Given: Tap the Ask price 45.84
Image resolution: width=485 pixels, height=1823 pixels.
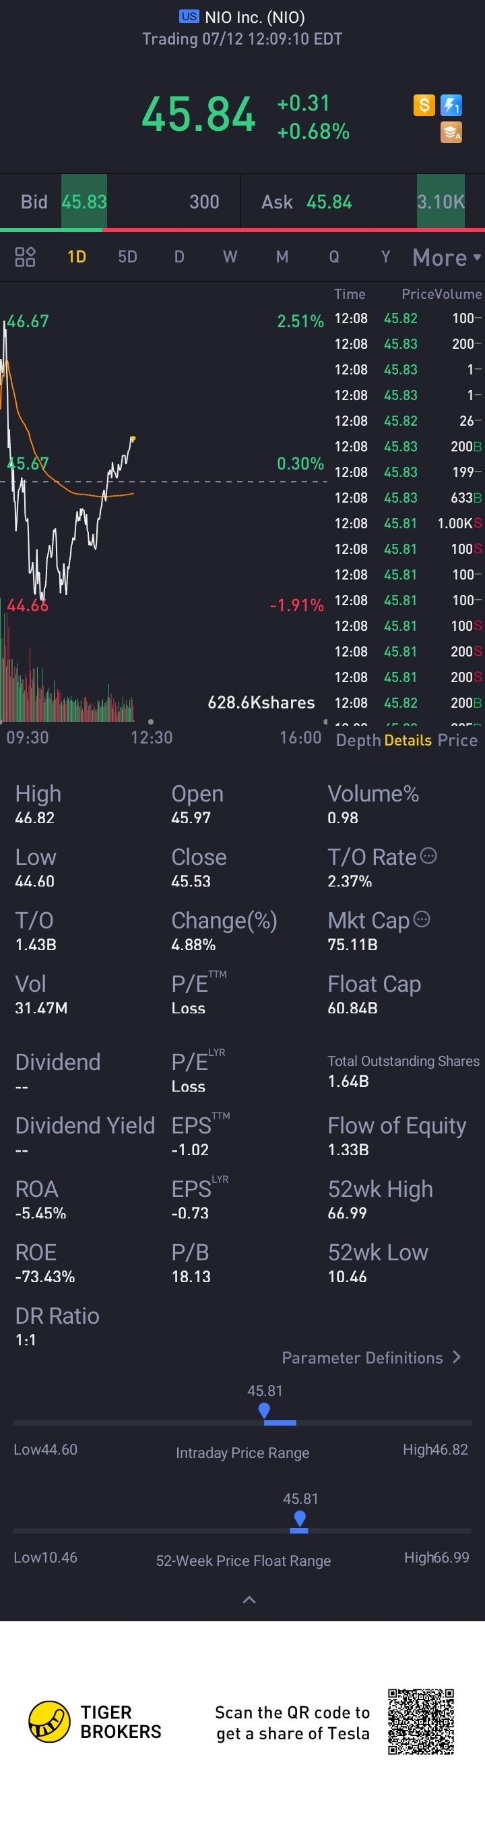Looking at the screenshot, I should click(x=329, y=202).
